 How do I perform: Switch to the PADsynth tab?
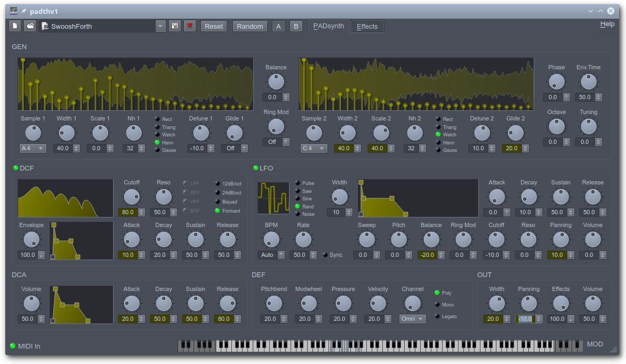point(328,26)
